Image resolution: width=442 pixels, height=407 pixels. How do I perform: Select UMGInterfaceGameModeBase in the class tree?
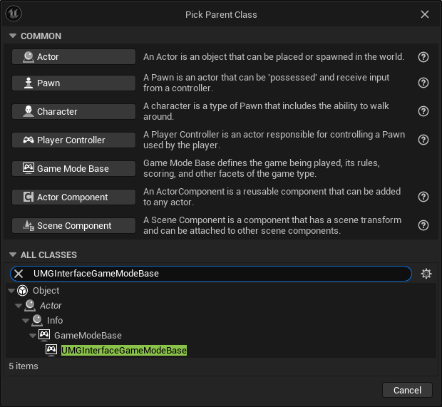coord(123,351)
